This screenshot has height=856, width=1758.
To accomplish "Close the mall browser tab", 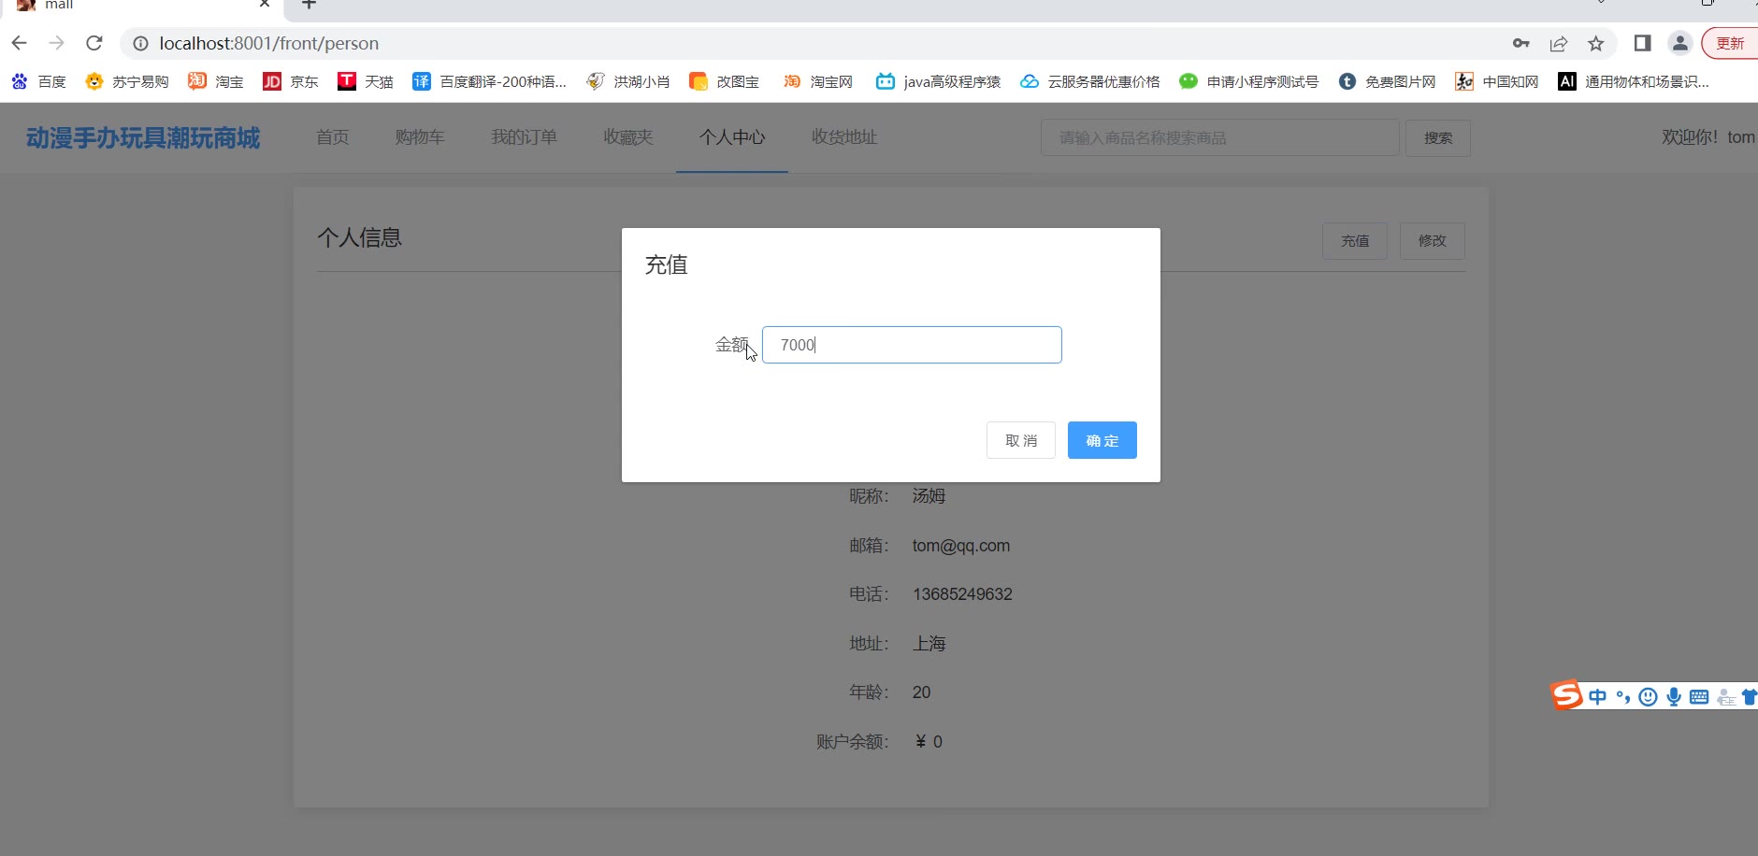I will click(x=265, y=4).
